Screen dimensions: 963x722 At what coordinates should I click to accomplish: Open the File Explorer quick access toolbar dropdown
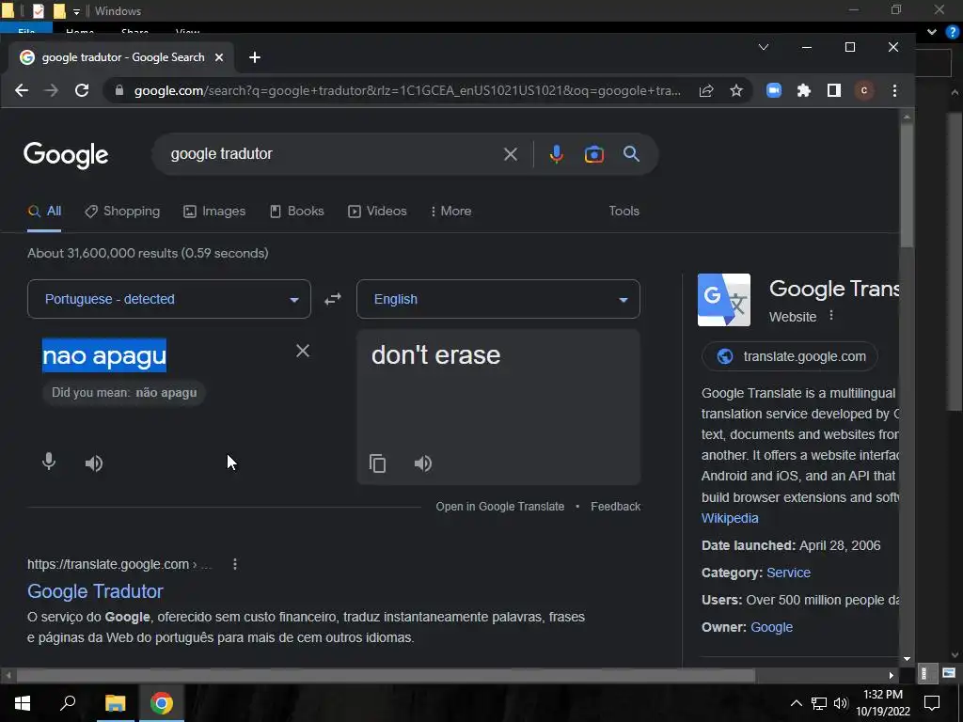coord(76,11)
